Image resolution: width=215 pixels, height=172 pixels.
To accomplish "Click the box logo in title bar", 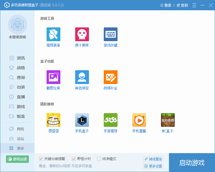I will point(7,5).
